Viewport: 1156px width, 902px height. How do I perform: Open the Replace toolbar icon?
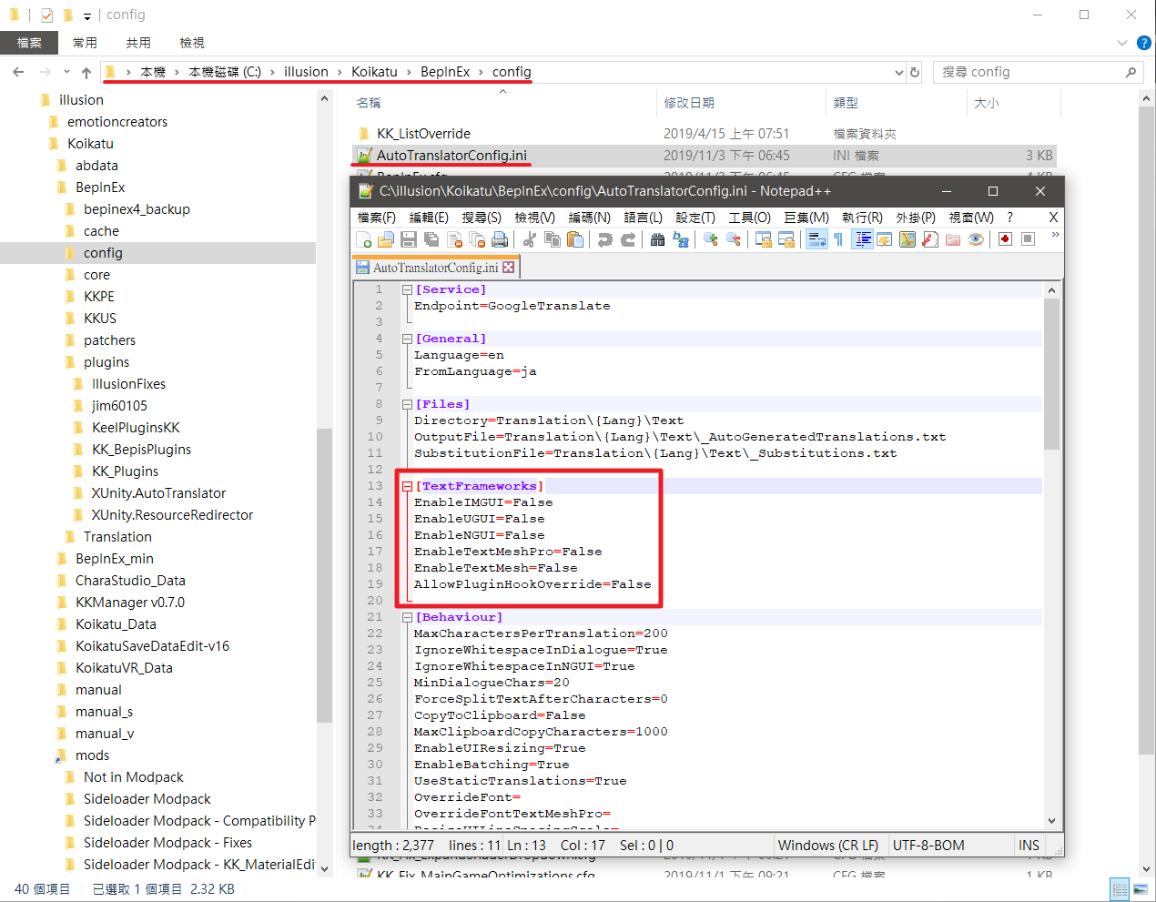[x=680, y=239]
